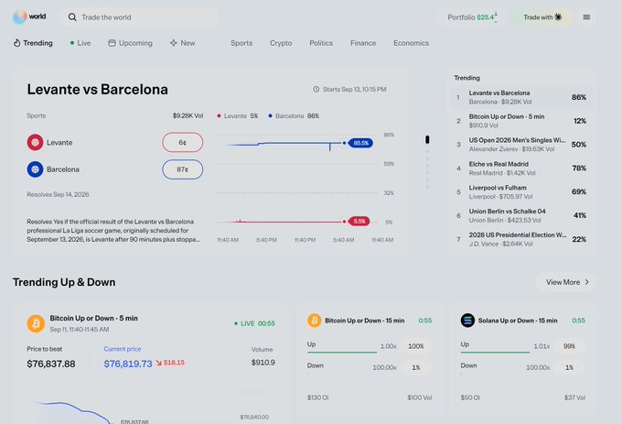
Task: Click the $910.9 Volume value
Action: 263,363
